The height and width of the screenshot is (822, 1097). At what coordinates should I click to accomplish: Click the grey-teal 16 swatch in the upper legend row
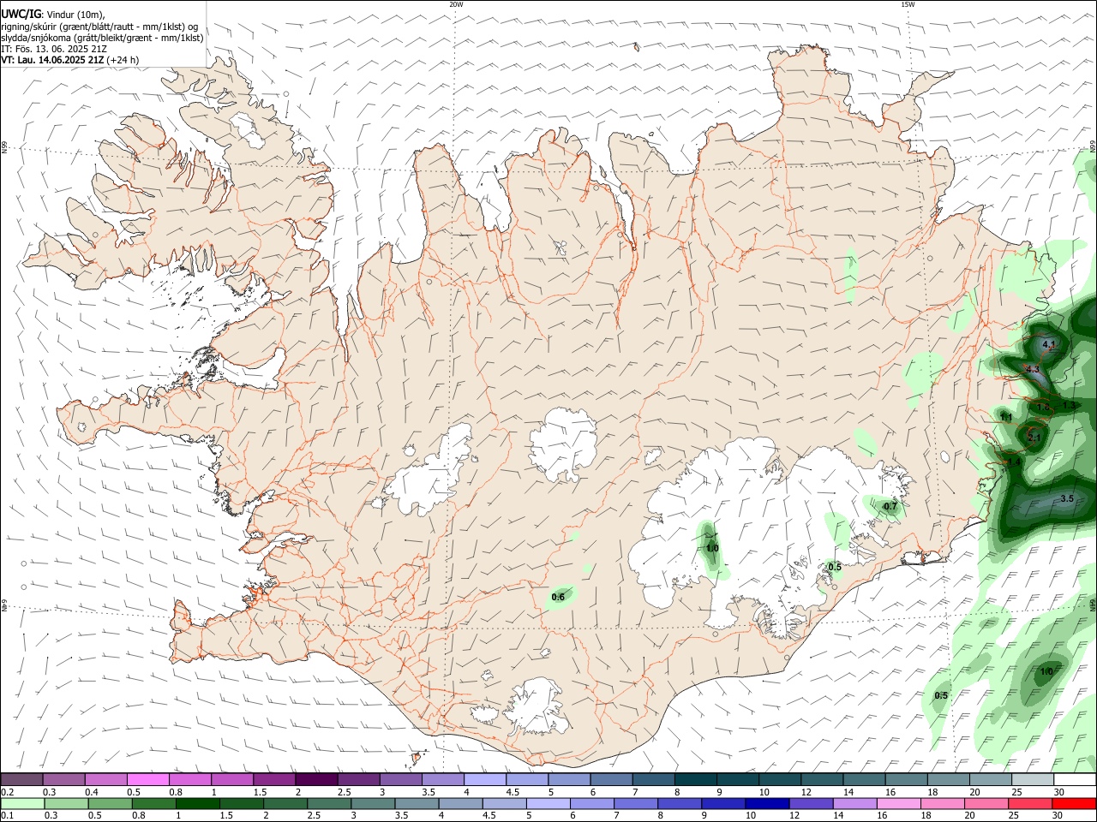click(907, 779)
